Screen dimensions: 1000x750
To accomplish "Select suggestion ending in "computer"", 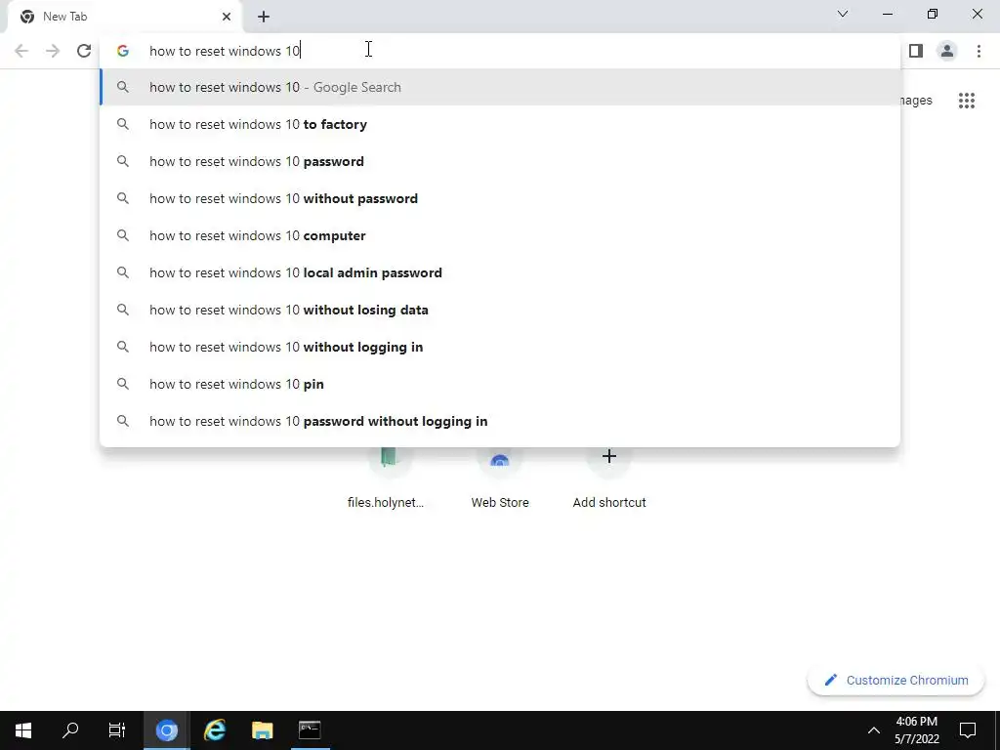I will (501, 235).
